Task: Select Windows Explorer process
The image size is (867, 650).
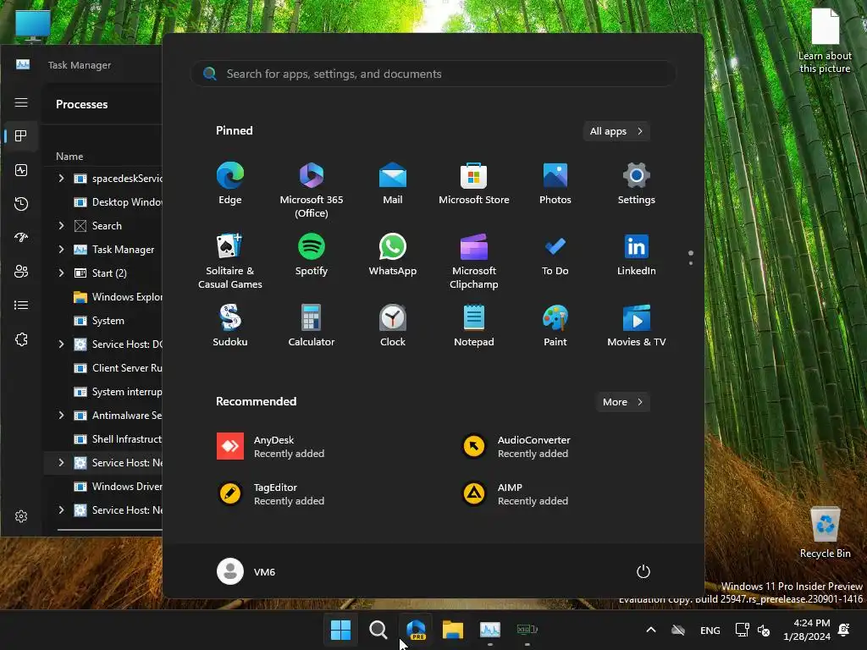Action: coord(103,297)
